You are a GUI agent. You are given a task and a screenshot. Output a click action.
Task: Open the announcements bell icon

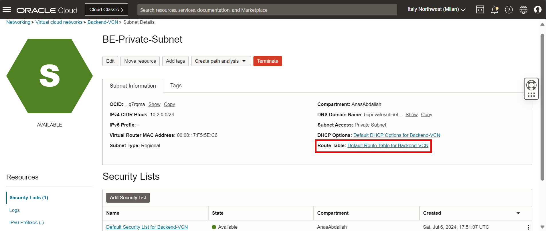494,10
